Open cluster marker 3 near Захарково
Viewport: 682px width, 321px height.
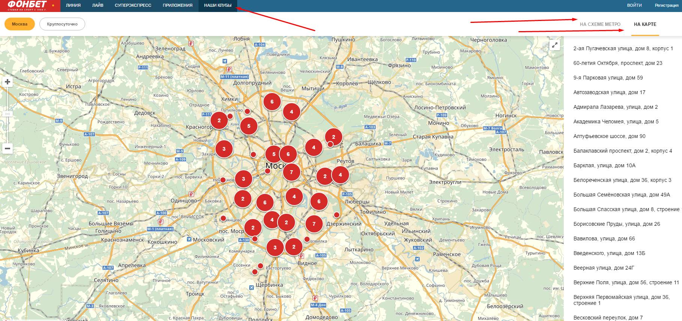click(x=224, y=149)
